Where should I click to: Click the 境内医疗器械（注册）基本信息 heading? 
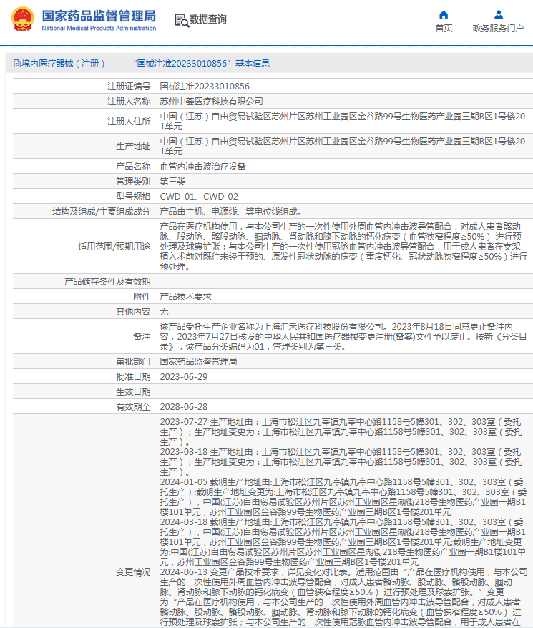142,63
